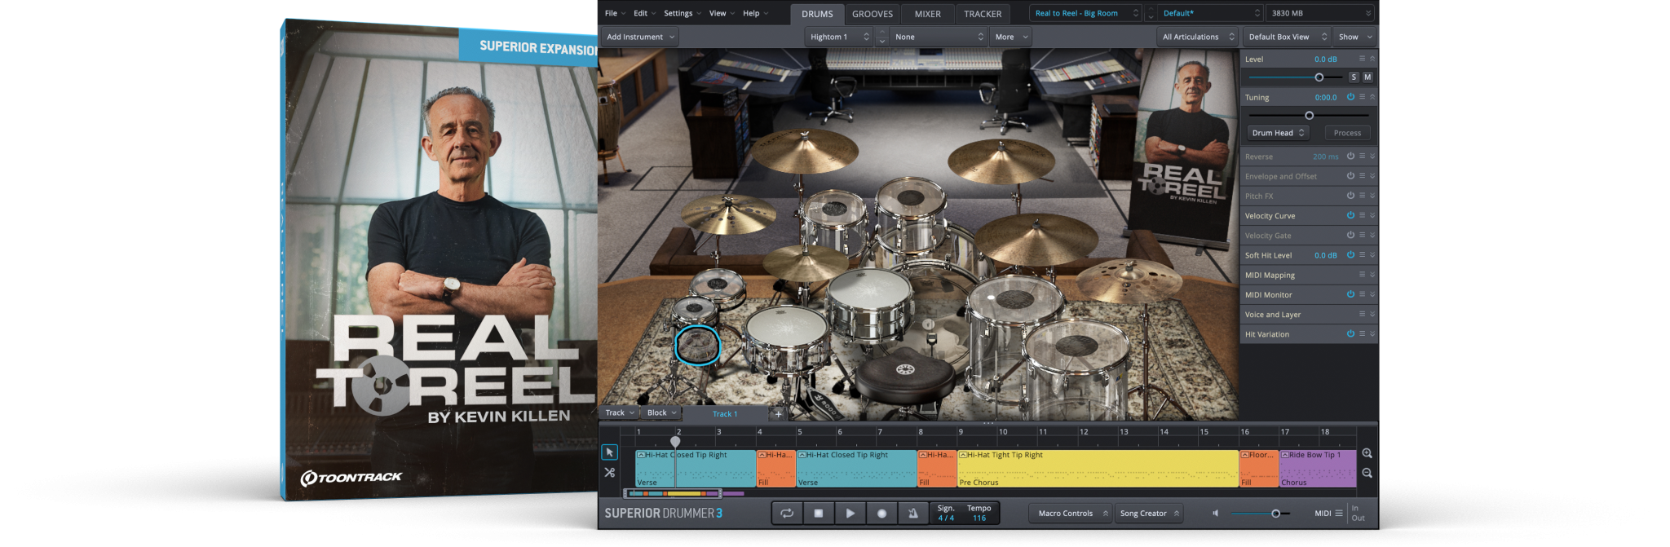The height and width of the screenshot is (547, 1670).
Task: Open the 3830 MB memory dropdown
Action: (x=1320, y=13)
